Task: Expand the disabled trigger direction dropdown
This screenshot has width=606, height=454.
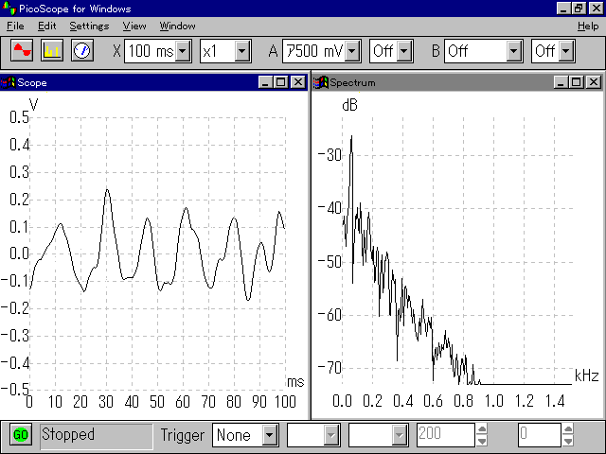Action: pyautogui.click(x=400, y=435)
